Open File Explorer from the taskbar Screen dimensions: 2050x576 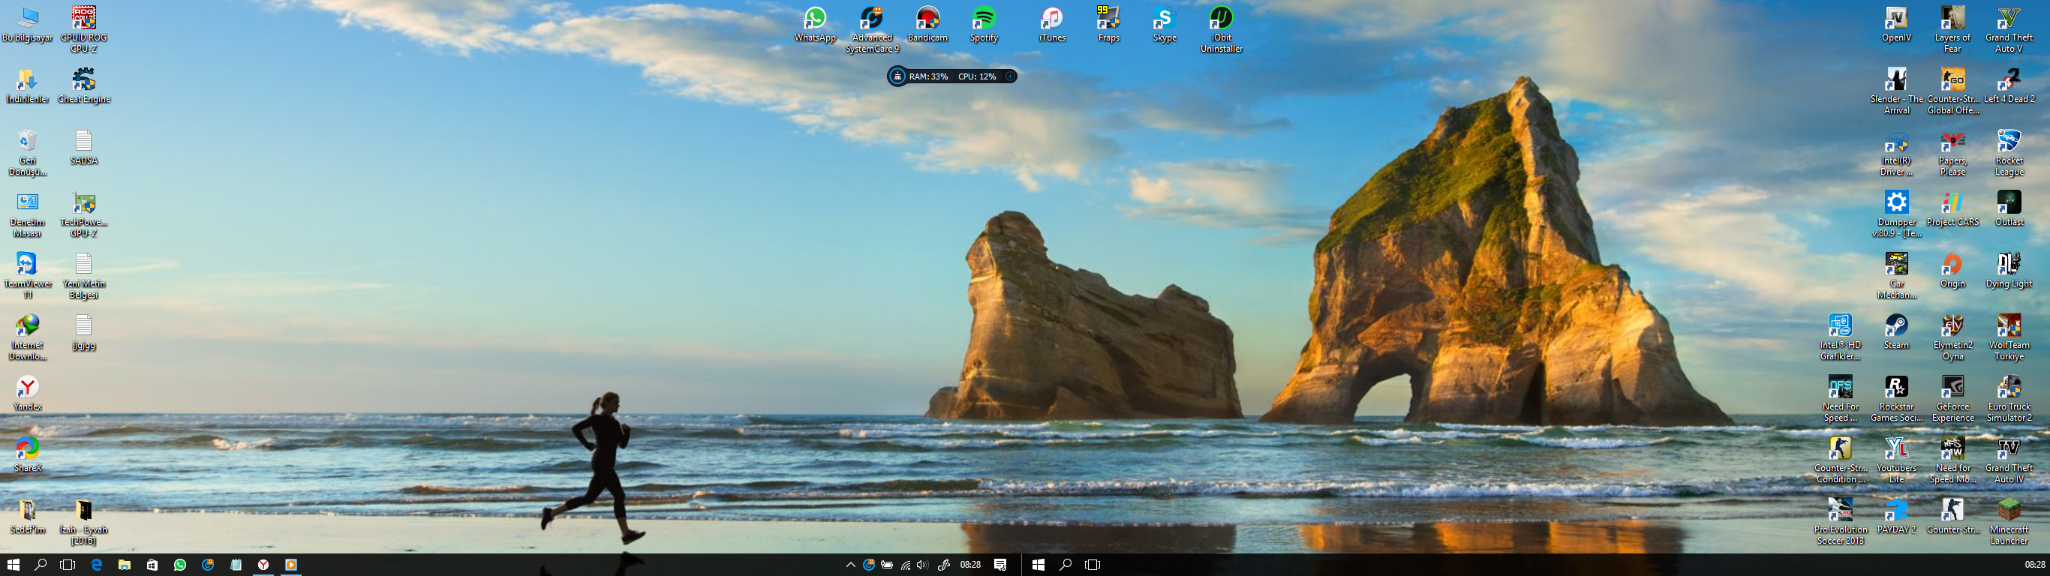click(124, 564)
